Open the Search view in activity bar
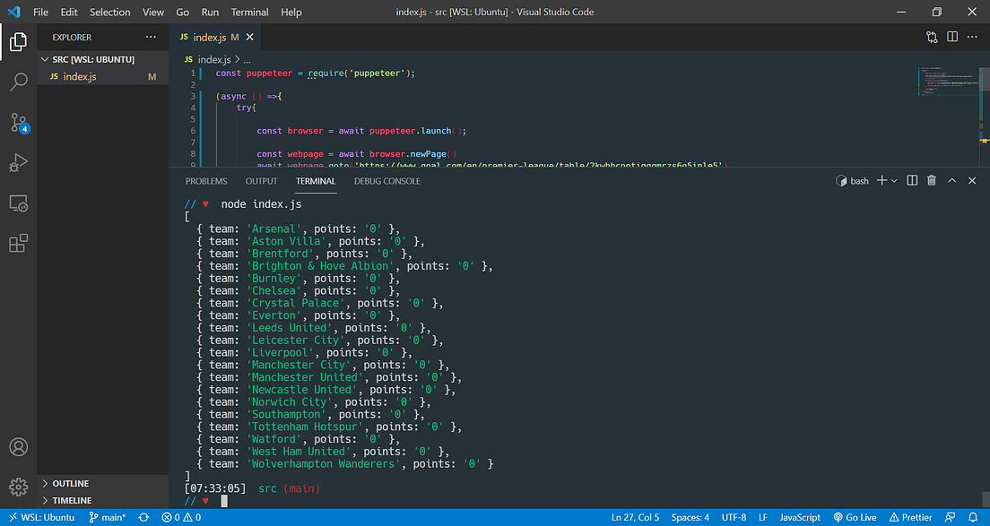Viewport: 990px width, 526px height. 18,82
